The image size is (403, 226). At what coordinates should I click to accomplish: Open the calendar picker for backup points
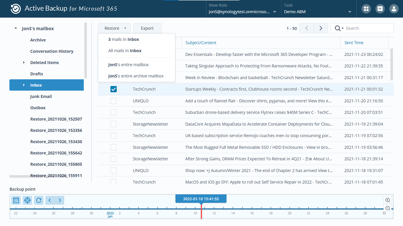(x=16, y=200)
